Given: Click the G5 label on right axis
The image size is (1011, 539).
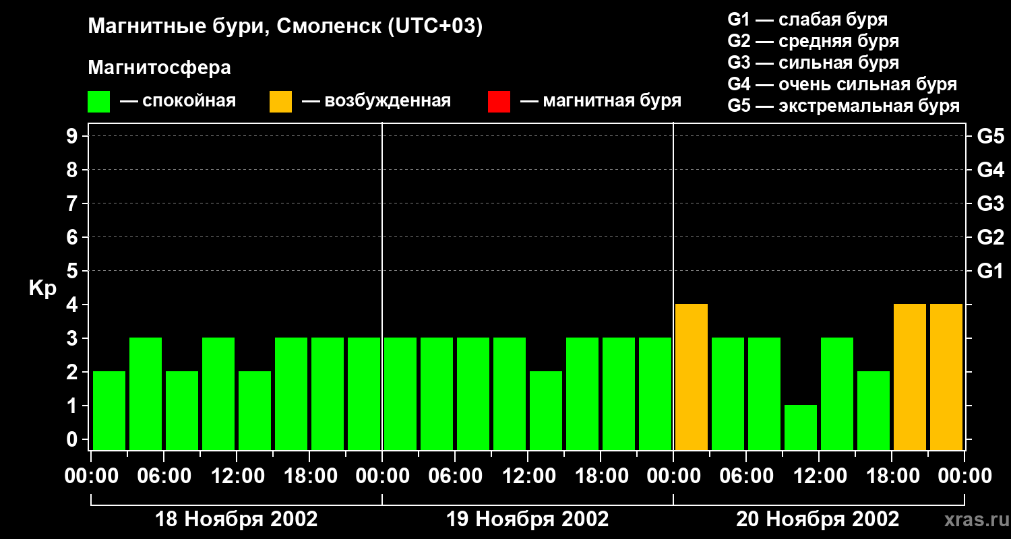Looking at the screenshot, I should [x=990, y=136].
